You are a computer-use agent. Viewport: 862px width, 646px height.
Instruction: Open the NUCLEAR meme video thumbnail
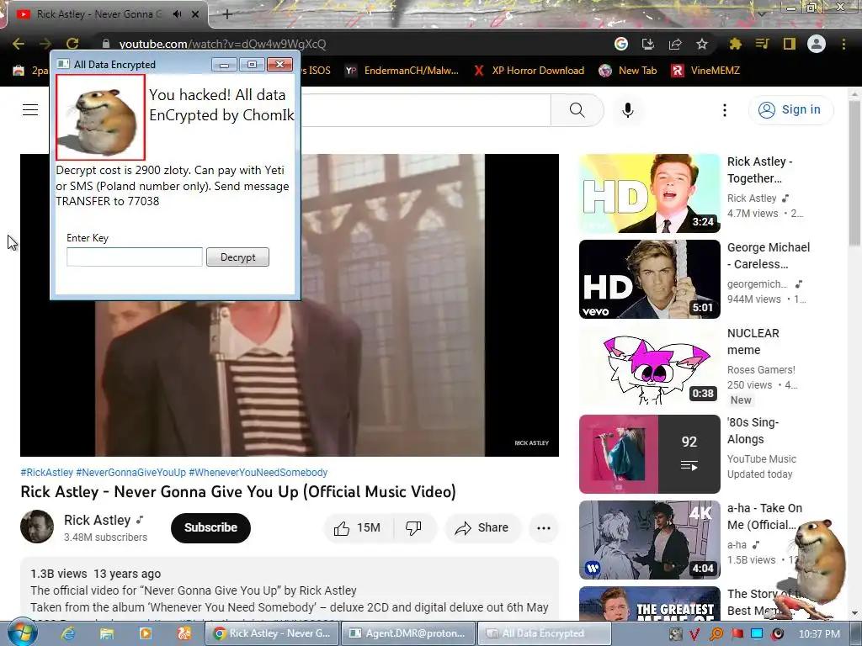(x=649, y=365)
